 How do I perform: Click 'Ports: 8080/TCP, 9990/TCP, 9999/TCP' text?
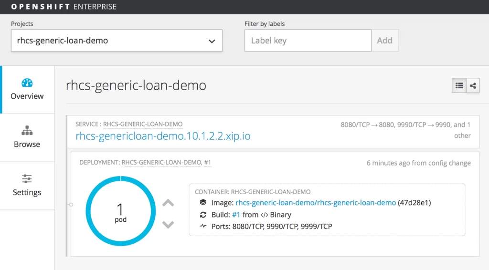point(272,227)
